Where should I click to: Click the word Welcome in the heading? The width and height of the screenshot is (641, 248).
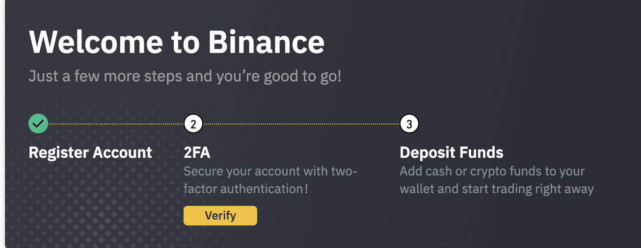click(96, 43)
